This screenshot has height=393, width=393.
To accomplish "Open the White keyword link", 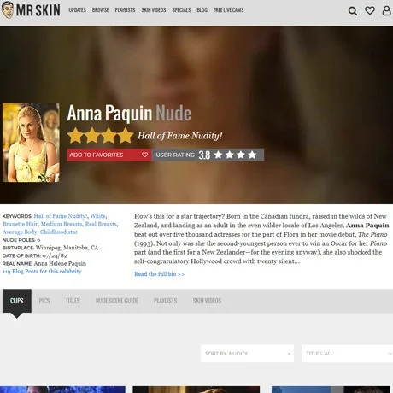I will tap(98, 216).
